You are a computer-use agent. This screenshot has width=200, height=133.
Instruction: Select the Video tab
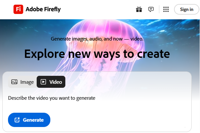(51, 82)
